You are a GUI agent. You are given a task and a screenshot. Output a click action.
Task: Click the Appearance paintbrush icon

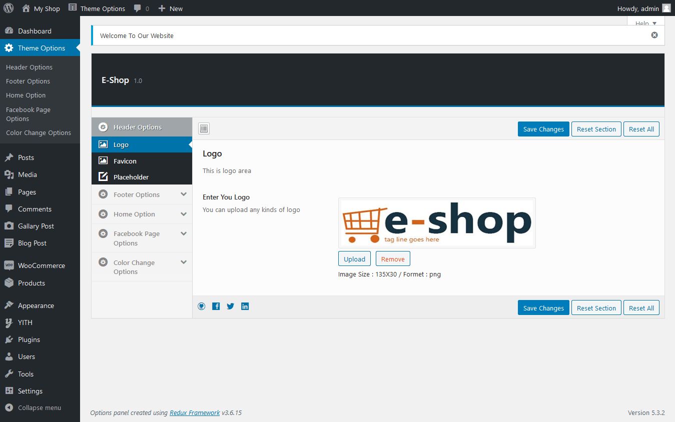tap(9, 305)
